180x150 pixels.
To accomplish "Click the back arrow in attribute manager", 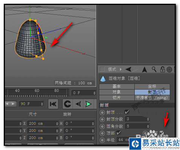I will click(128, 69).
